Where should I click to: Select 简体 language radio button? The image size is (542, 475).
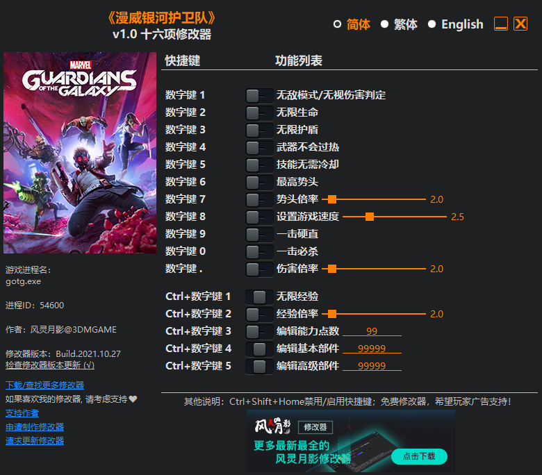point(337,24)
